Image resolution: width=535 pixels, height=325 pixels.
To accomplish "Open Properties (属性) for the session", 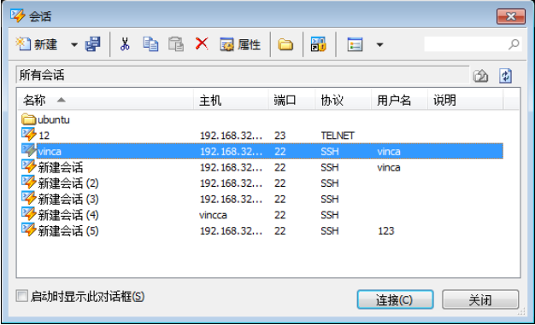I will [x=240, y=44].
